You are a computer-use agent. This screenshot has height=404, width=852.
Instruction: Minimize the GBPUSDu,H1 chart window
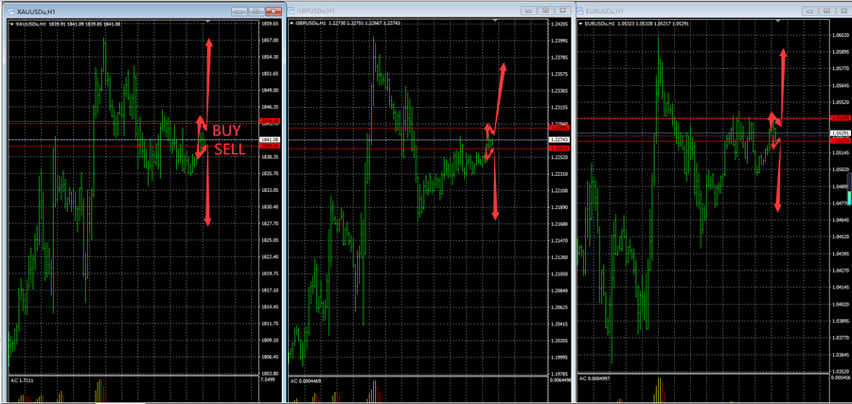pos(529,9)
